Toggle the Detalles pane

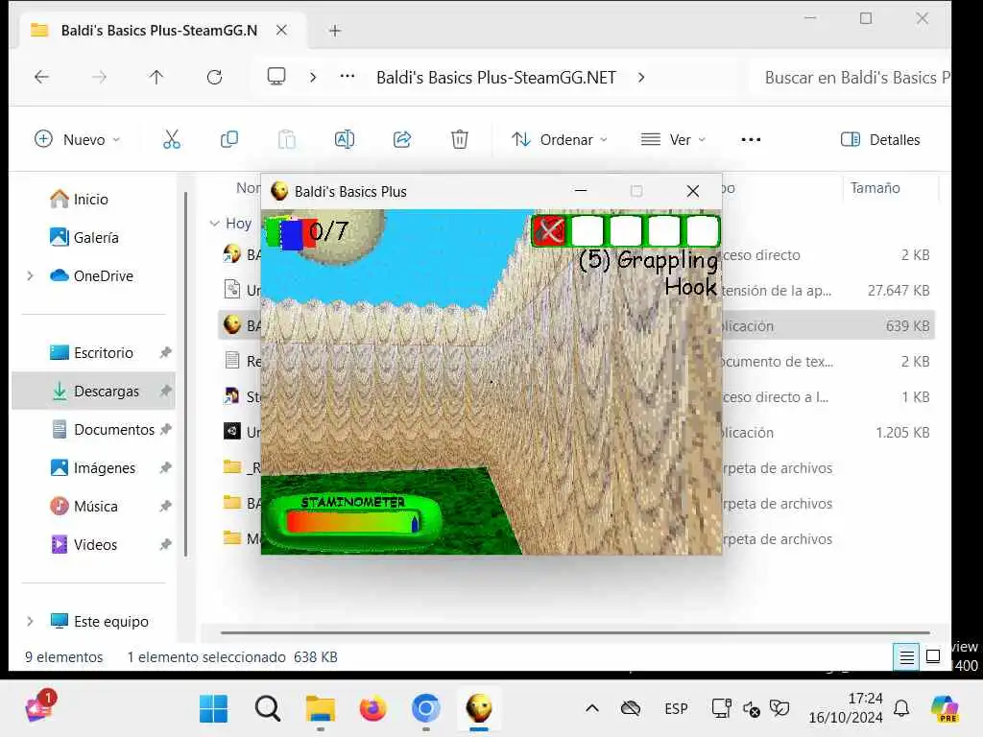coord(880,139)
